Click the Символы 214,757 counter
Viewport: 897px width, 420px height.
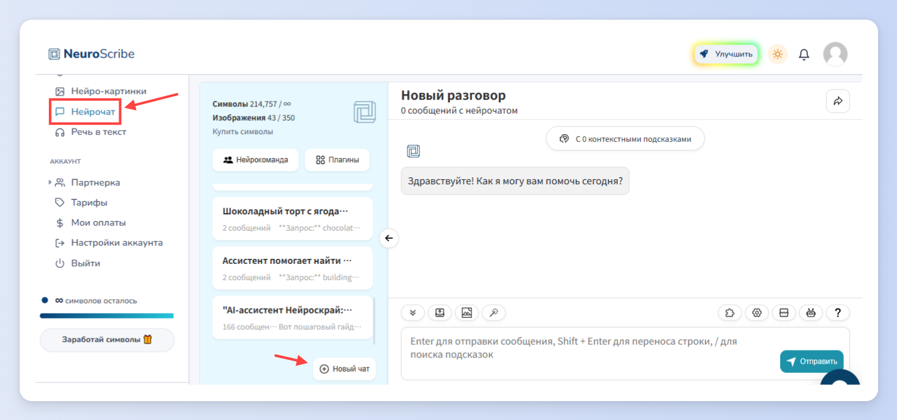[x=252, y=104]
